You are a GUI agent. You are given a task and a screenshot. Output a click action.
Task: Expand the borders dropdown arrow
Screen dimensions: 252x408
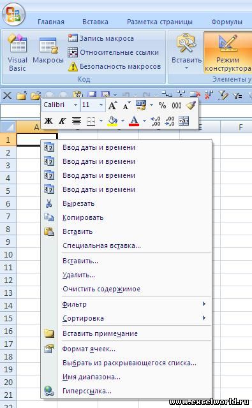(101, 120)
